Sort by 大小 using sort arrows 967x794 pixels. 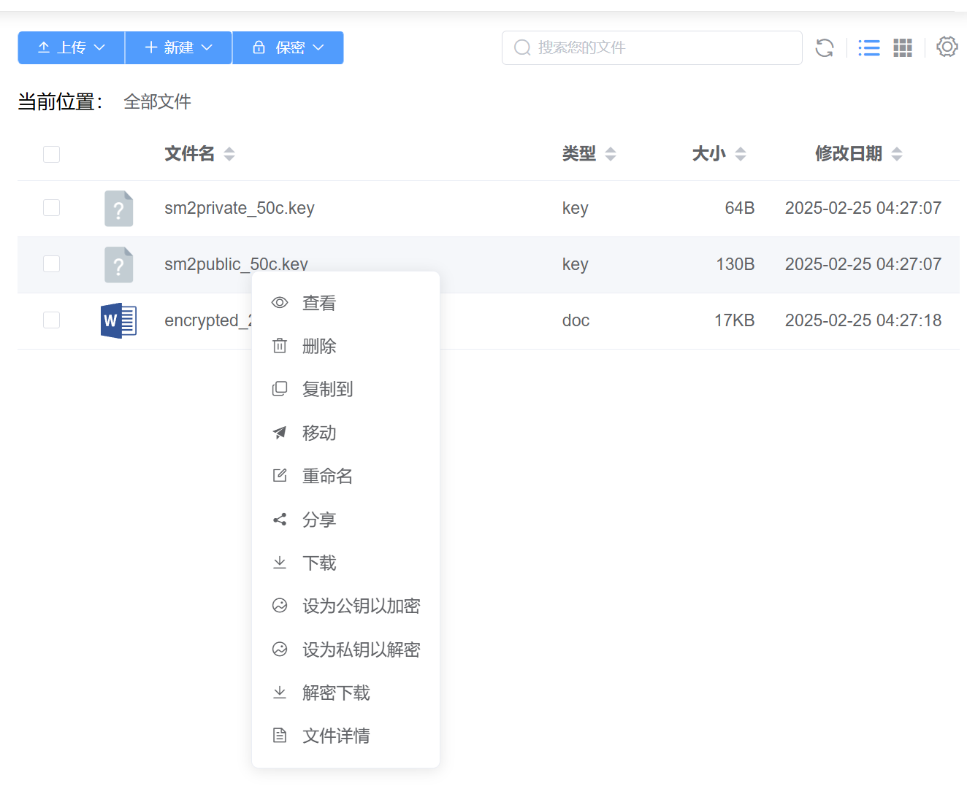[741, 154]
